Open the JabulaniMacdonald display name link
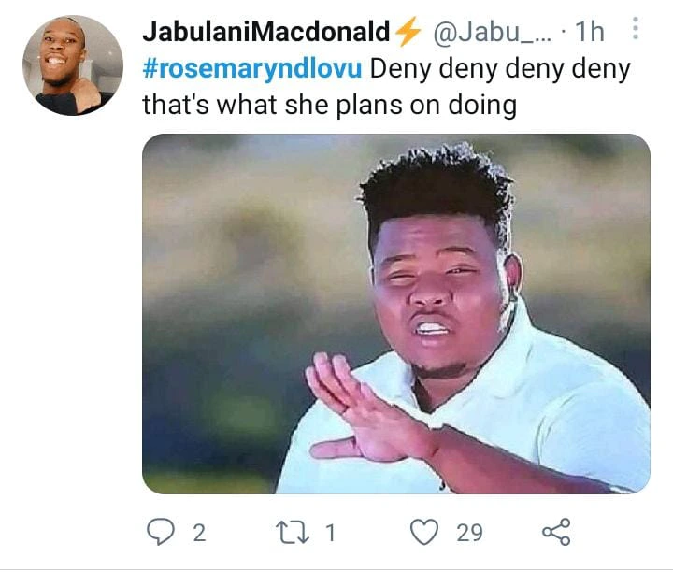 click(266, 32)
